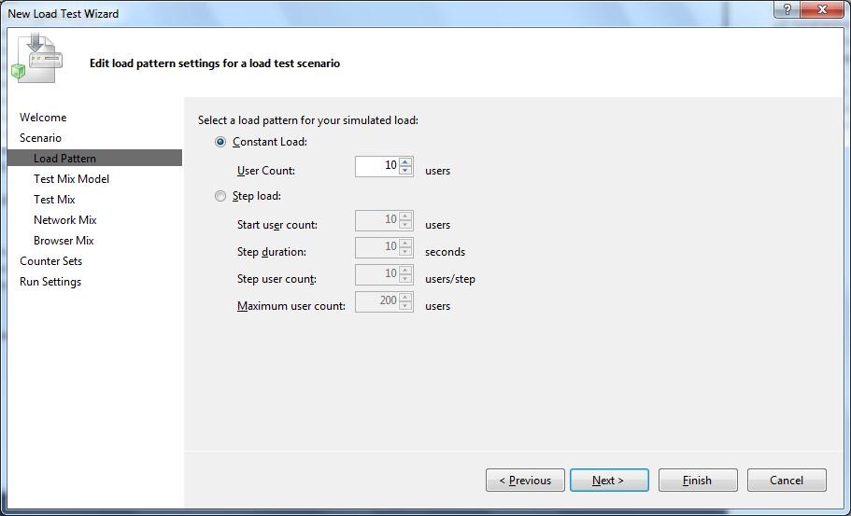Image resolution: width=851 pixels, height=516 pixels.
Task: Select the Step load radio button
Action: pyautogui.click(x=220, y=196)
